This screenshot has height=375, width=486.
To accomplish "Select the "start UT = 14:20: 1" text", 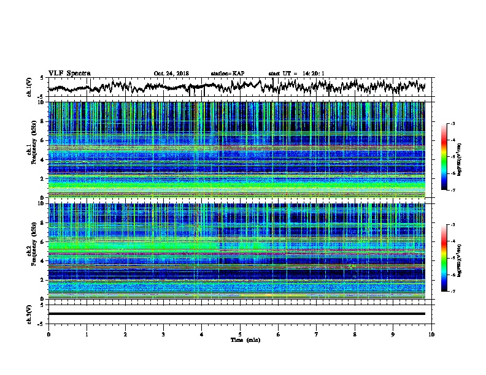I will tap(296, 74).
